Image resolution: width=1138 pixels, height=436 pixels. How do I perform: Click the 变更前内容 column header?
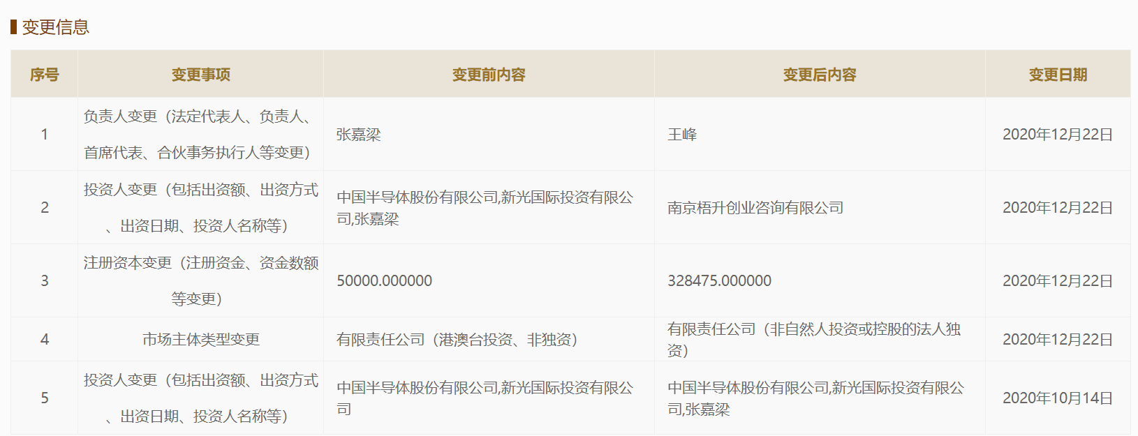pos(489,75)
